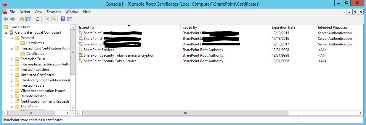The height and width of the screenshot is (125, 366).
Task: Collapse the Certificates (Local Computer) node
Action: [x=6, y=33]
